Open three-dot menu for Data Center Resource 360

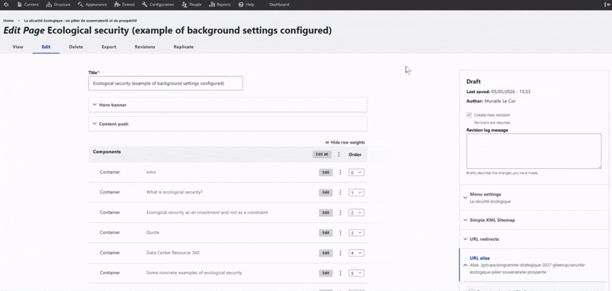point(340,253)
